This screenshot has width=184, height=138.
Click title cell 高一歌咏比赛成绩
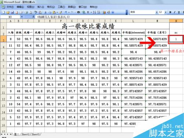(88, 26)
